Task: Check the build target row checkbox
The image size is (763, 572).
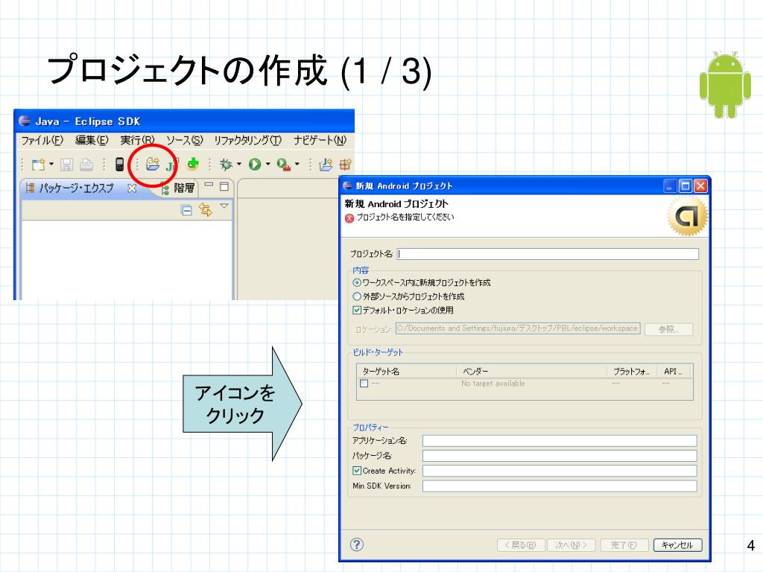Action: coord(364,384)
